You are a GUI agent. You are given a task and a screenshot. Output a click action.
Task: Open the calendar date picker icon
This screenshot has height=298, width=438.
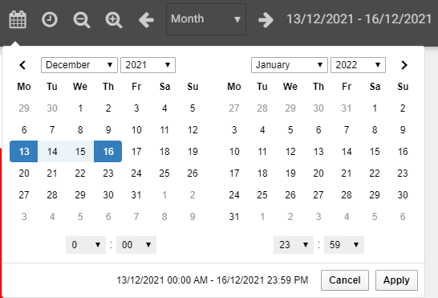18,19
